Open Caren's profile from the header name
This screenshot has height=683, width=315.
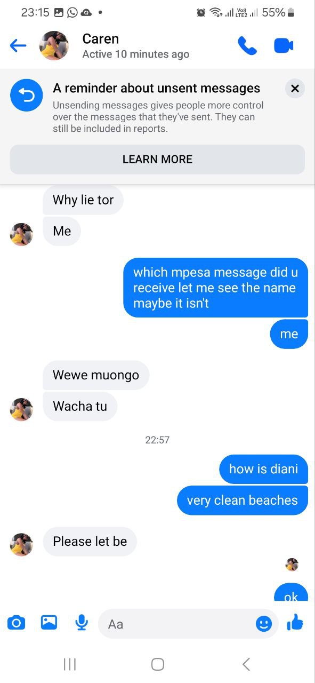click(101, 39)
